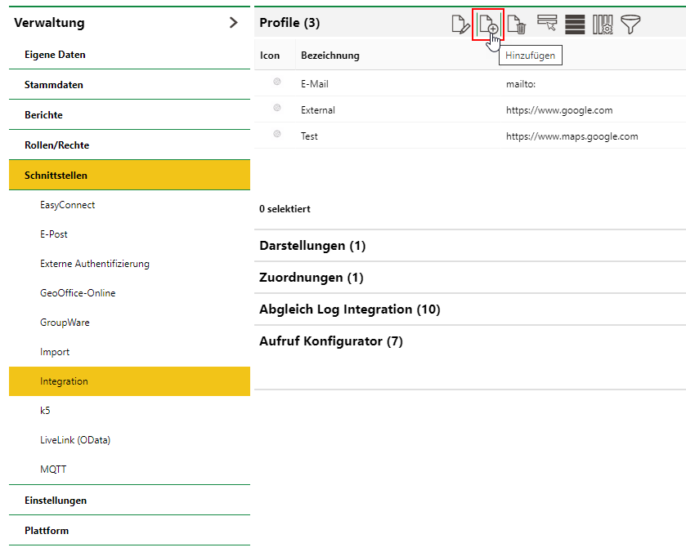686x552 pixels.
Task: Click the filter funnel icon
Action: (x=630, y=24)
